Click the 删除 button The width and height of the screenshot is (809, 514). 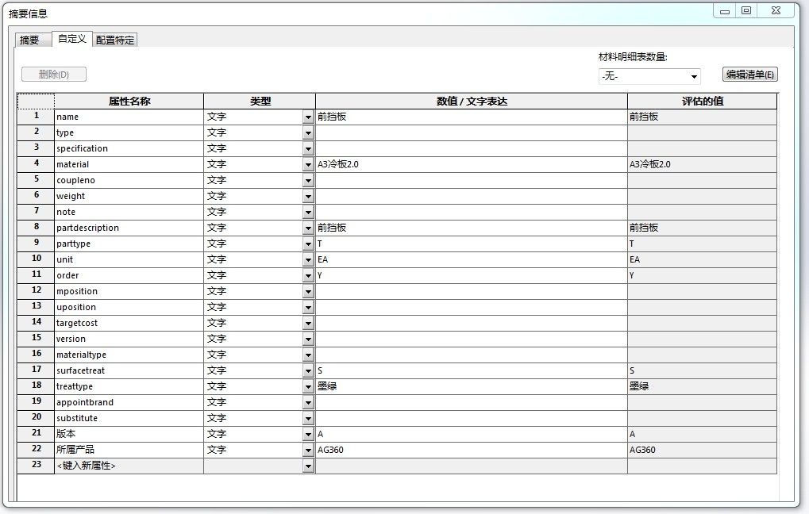[54, 75]
